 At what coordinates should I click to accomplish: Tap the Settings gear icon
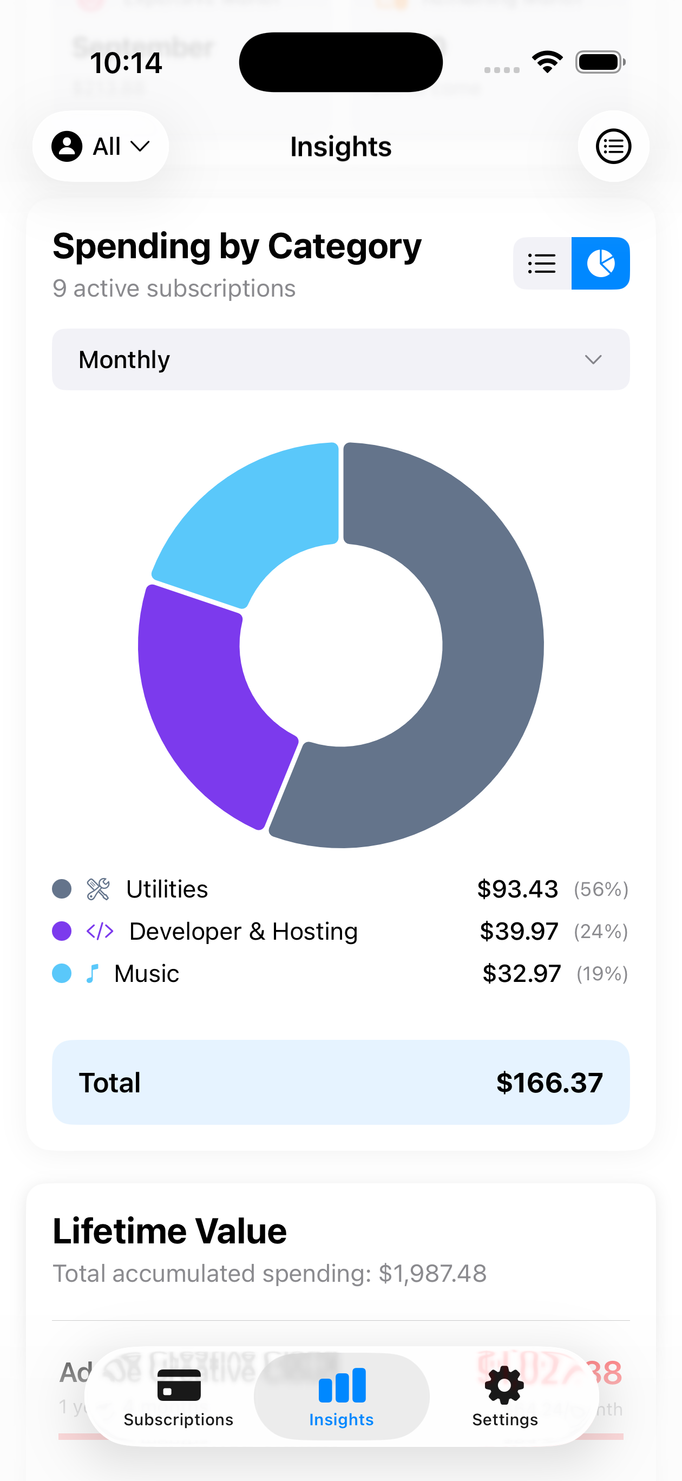pyautogui.click(x=504, y=1386)
